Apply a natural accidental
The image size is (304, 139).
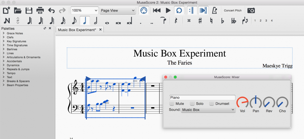tap(211, 21)
